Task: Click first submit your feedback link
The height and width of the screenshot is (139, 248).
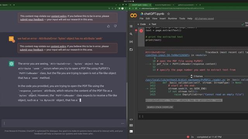Action: [32, 20]
